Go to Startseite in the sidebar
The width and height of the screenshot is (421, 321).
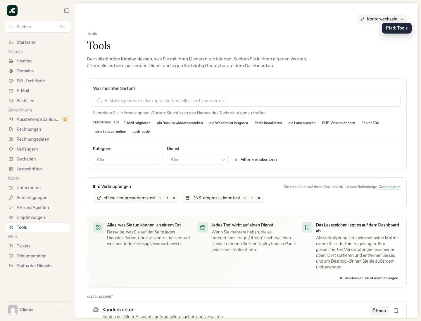tap(37, 42)
